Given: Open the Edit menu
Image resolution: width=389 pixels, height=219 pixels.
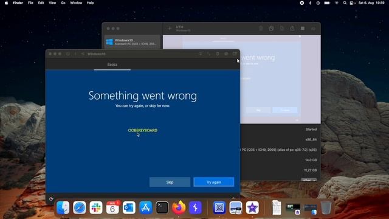Looking at the screenshot, I should click(41, 3).
